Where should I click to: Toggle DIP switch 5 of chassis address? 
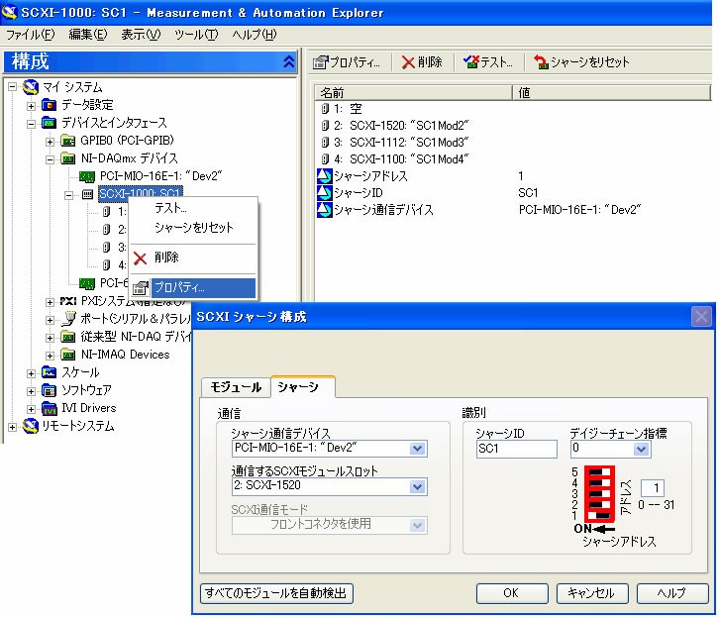601,471
